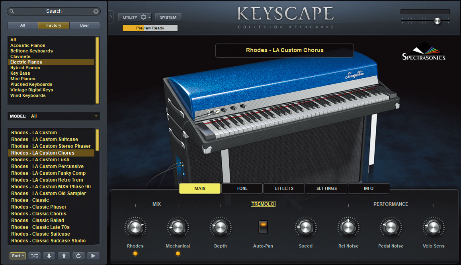Open the UTILITY menu
Image resolution: width=461 pixels, height=265 pixels.
point(135,17)
